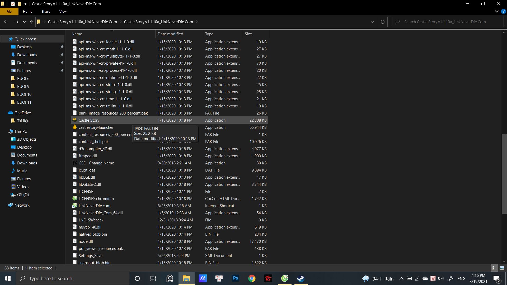The width and height of the screenshot is (507, 285).
Task: Open the Task View taskbar button
Action: coord(153,278)
